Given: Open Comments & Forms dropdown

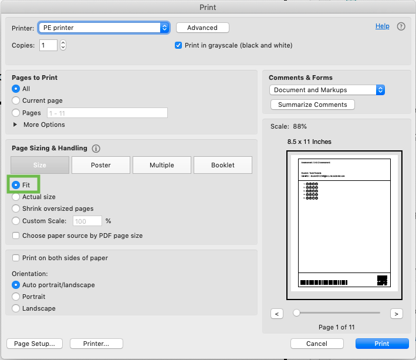Looking at the screenshot, I should click(x=327, y=90).
